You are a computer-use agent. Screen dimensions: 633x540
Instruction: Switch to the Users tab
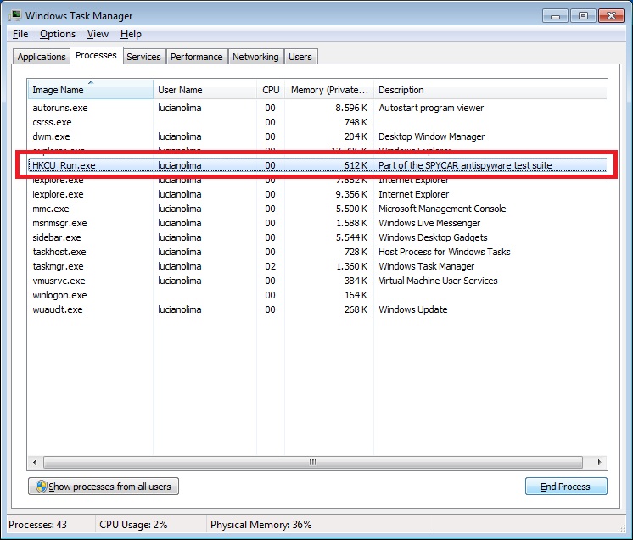coord(300,57)
